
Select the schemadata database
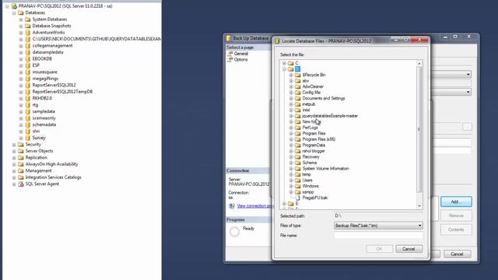point(44,124)
